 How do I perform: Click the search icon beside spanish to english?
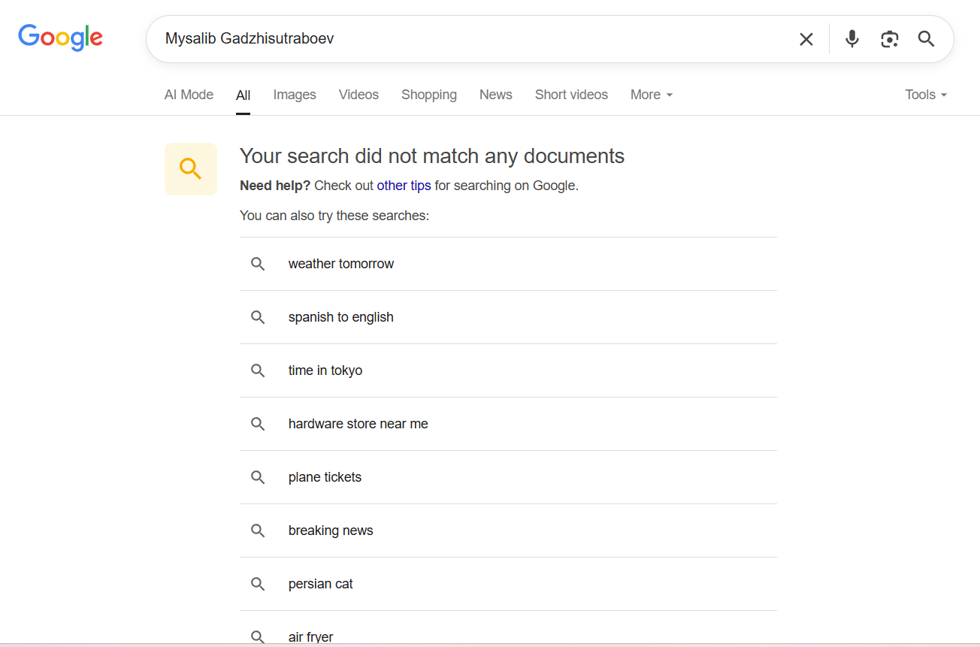(x=258, y=317)
